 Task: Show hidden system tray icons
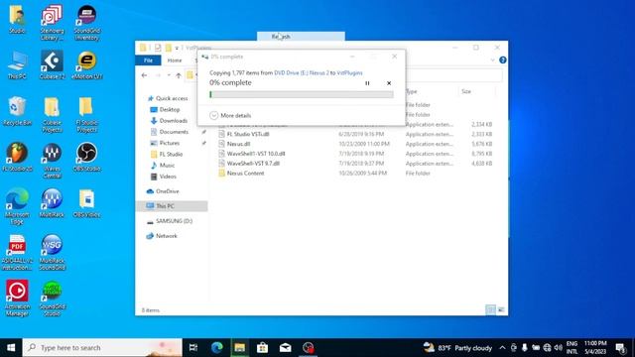point(502,348)
